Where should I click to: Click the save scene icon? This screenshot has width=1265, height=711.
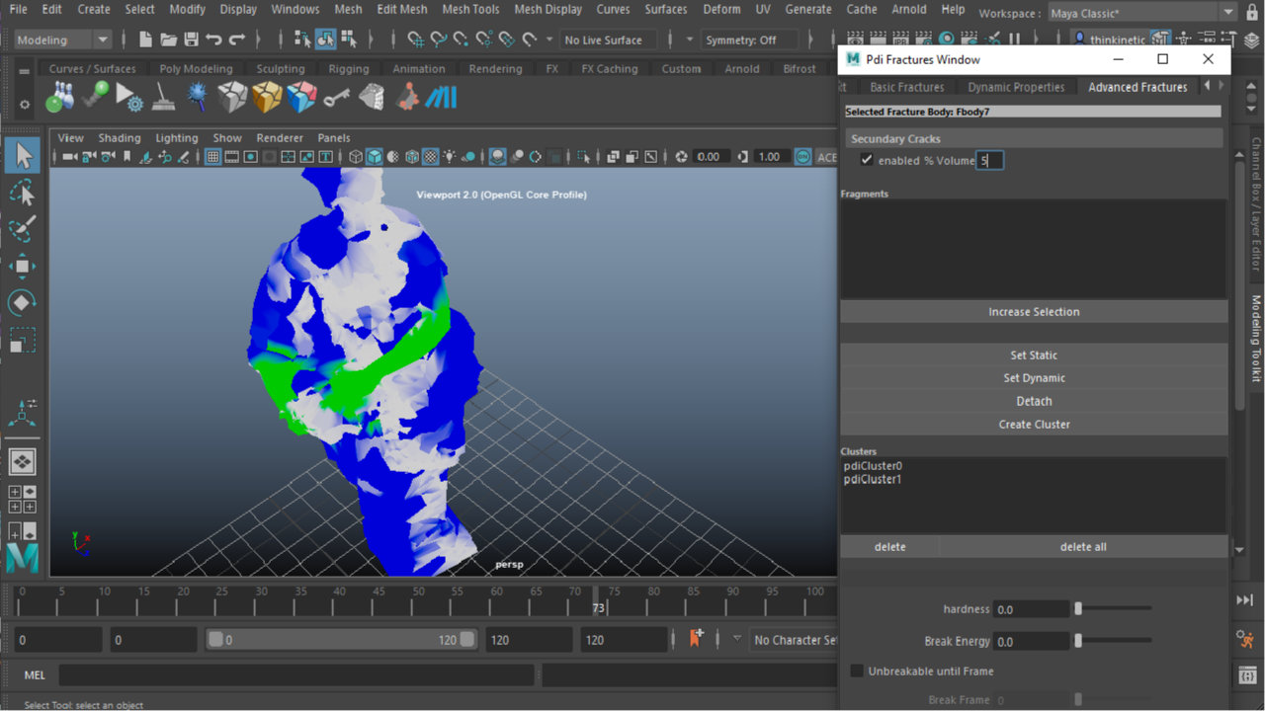tap(191, 39)
